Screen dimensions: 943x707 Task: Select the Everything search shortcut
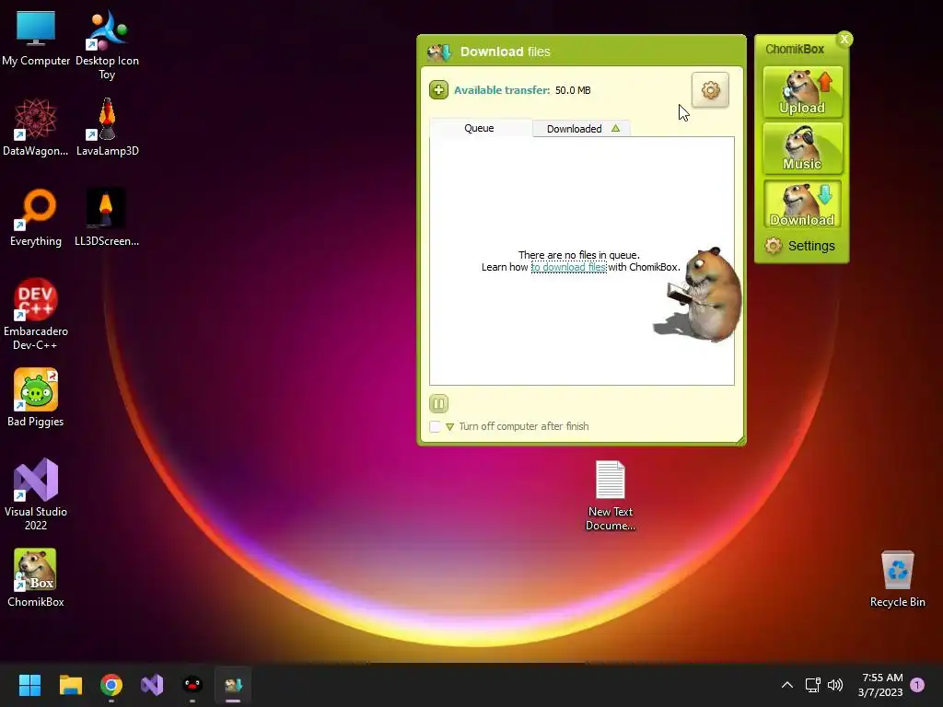tap(36, 217)
